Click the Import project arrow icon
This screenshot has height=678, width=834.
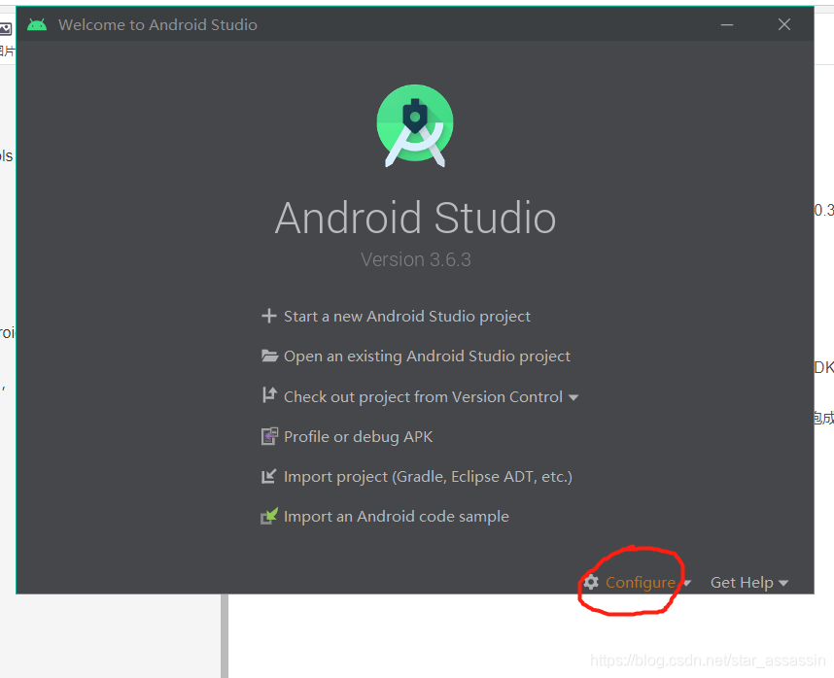point(268,476)
